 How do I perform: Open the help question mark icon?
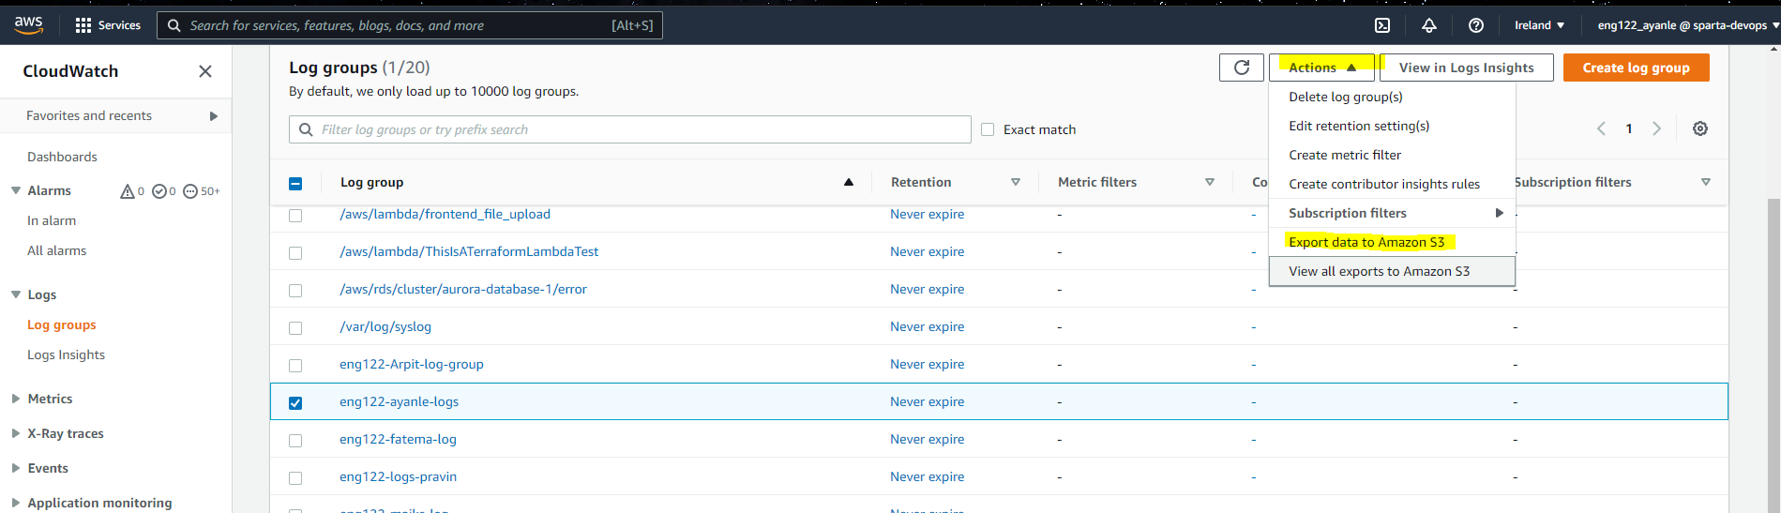pyautogui.click(x=1476, y=25)
